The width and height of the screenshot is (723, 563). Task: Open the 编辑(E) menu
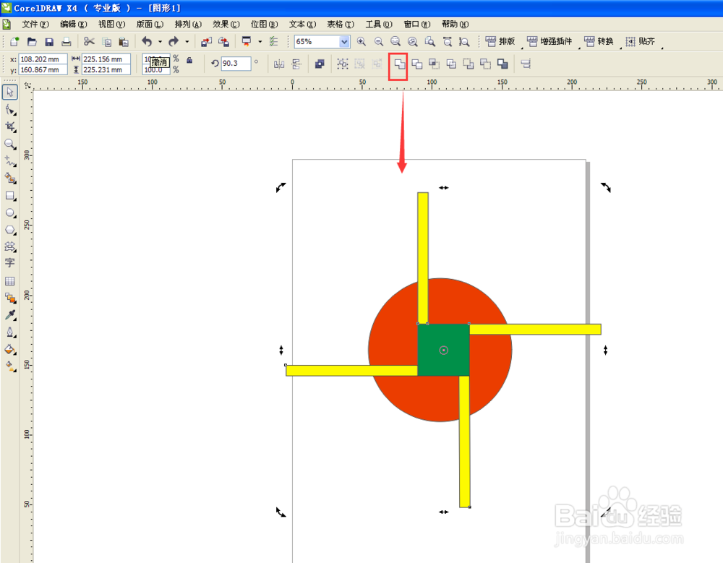tap(73, 24)
